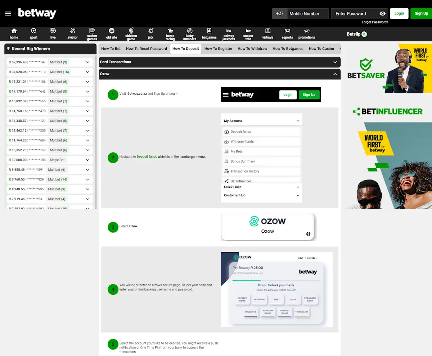
Task: Switch to the How To Withdraw tab
Action: point(252,48)
